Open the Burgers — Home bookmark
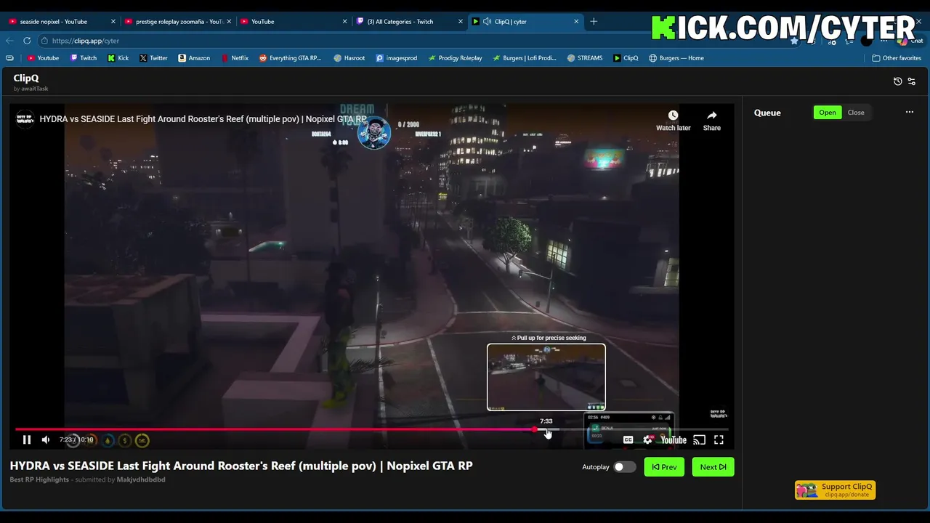The width and height of the screenshot is (930, 523). pos(676,58)
